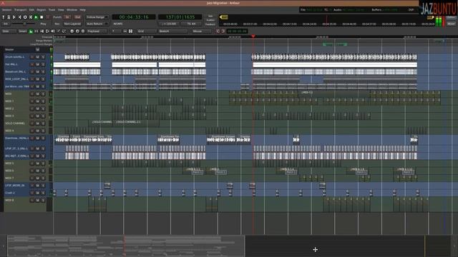
Task: Jump to session start in transport bar
Action: [x=14, y=17]
